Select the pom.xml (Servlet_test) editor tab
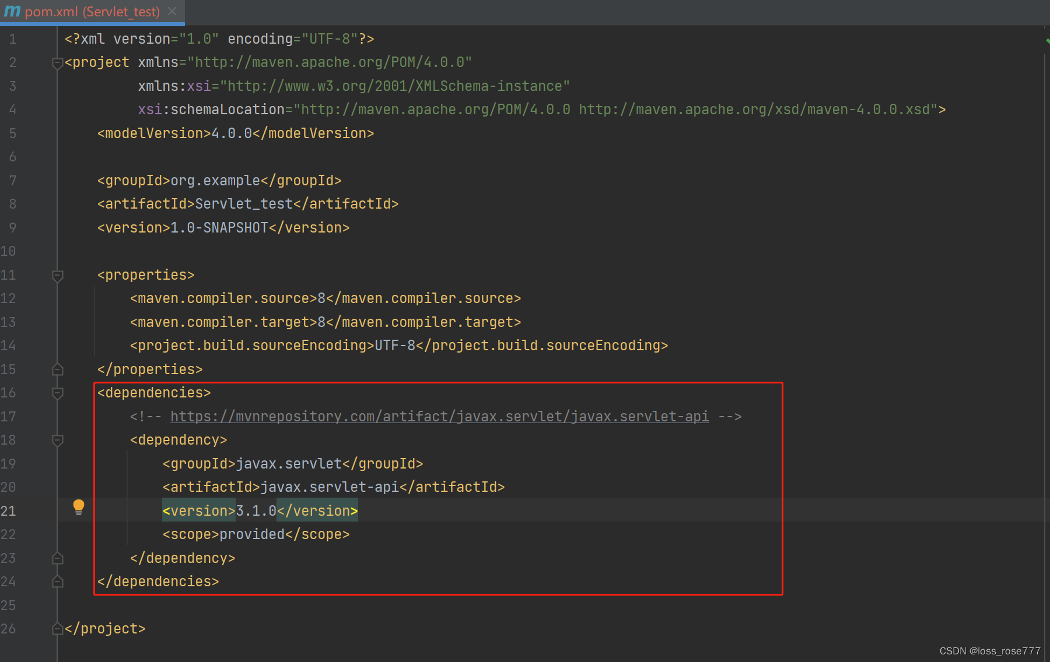The width and height of the screenshot is (1050, 662). (92, 12)
